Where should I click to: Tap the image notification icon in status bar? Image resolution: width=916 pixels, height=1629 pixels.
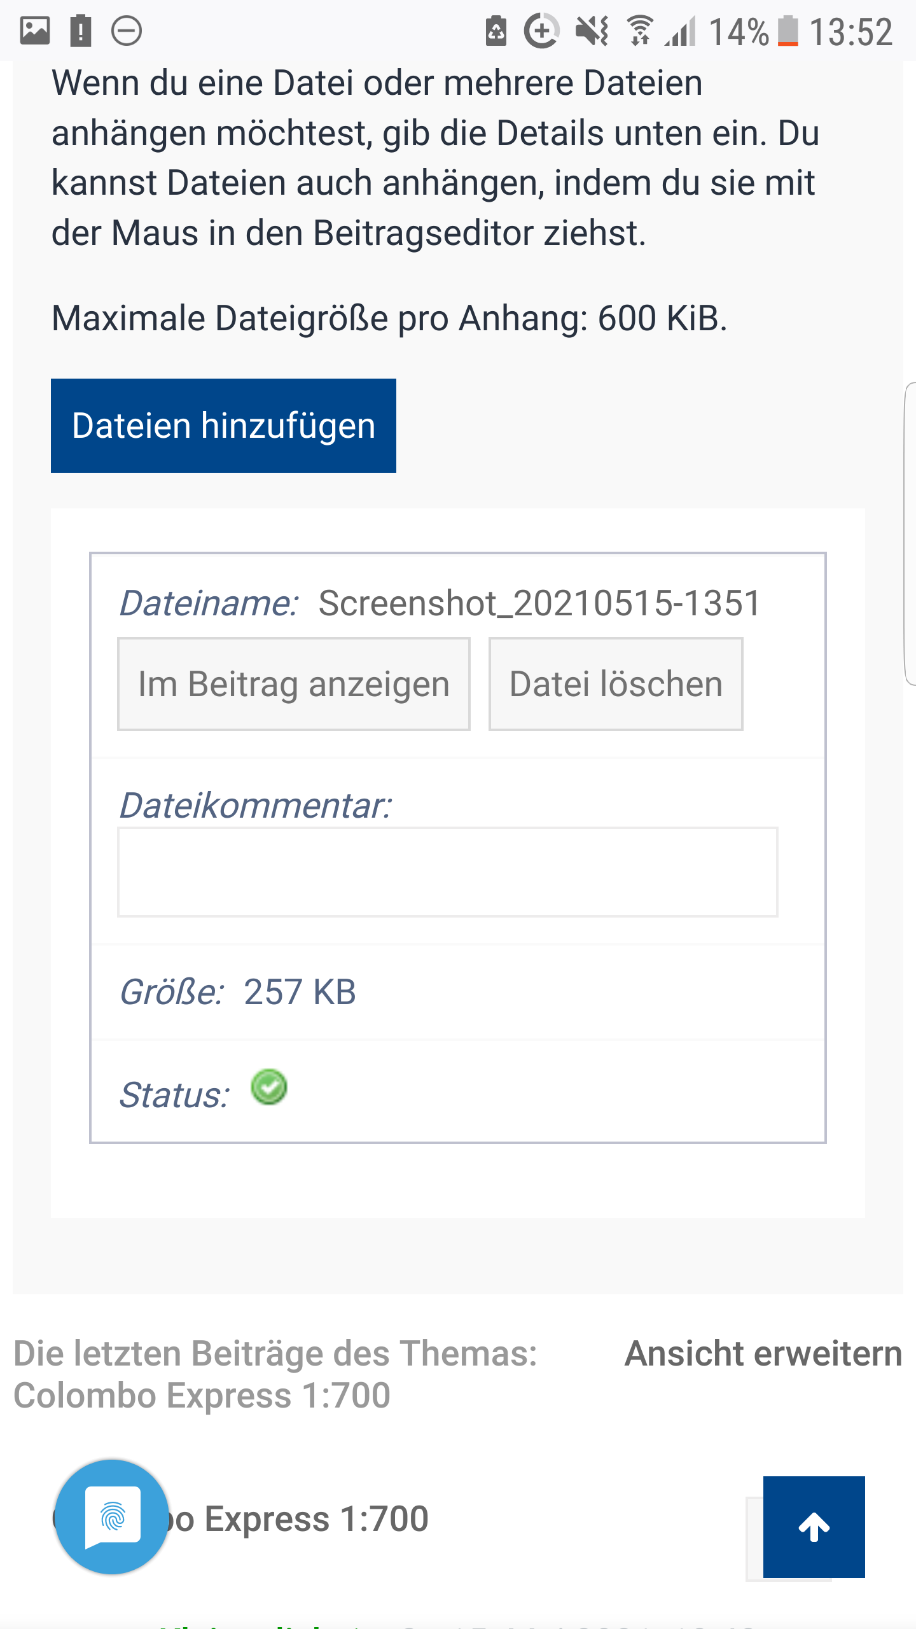[x=35, y=31]
